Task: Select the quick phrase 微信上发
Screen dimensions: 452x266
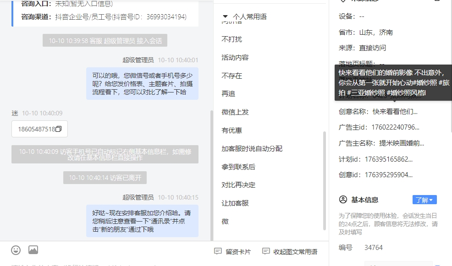Action: [x=235, y=112]
